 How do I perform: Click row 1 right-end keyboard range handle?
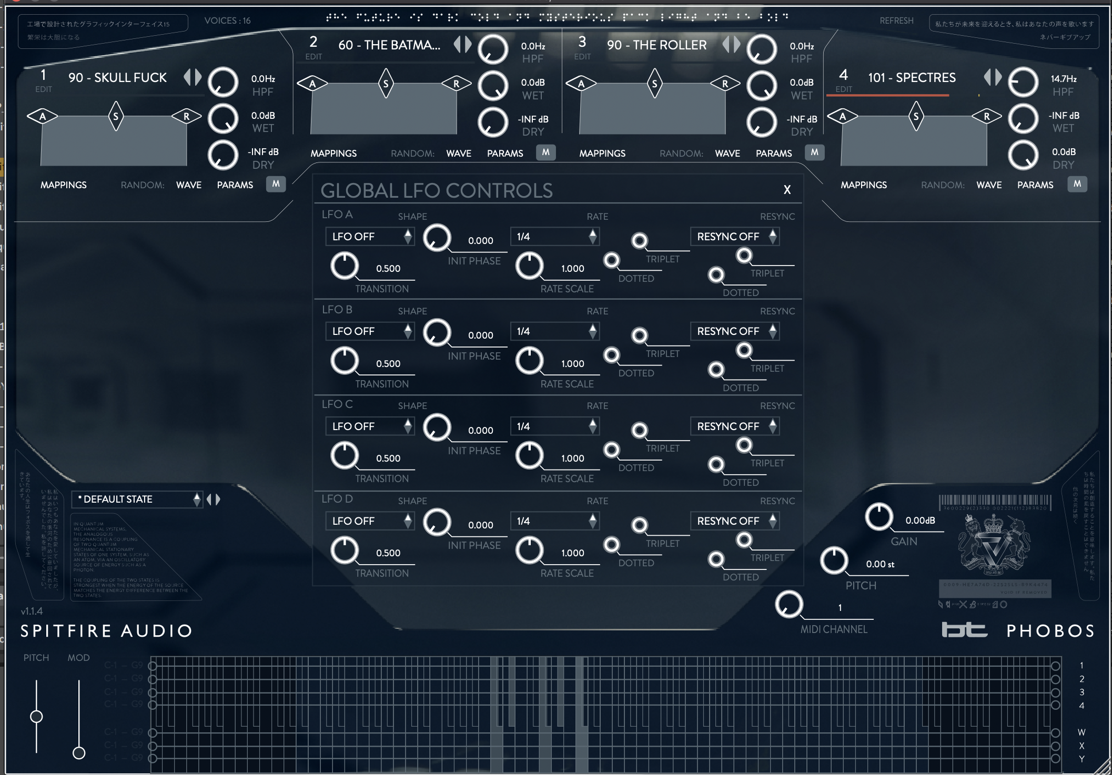click(x=1055, y=666)
